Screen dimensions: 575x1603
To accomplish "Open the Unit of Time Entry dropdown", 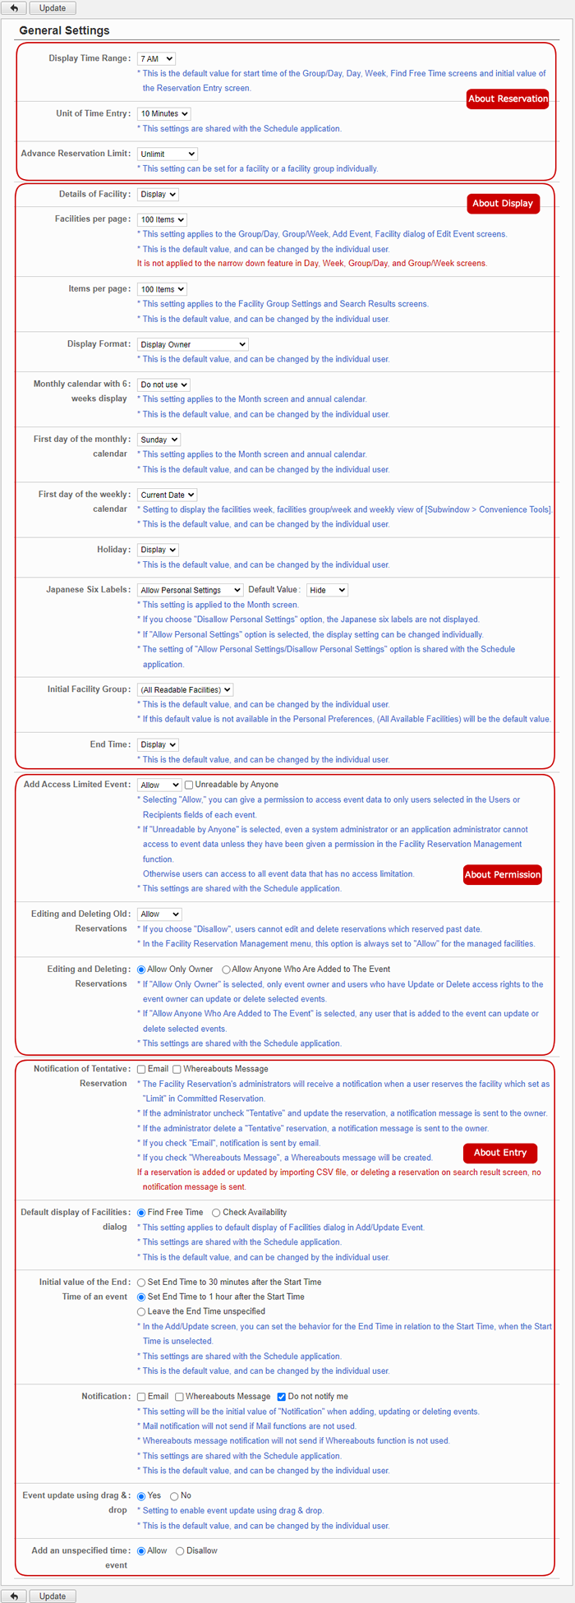I will click(x=163, y=114).
